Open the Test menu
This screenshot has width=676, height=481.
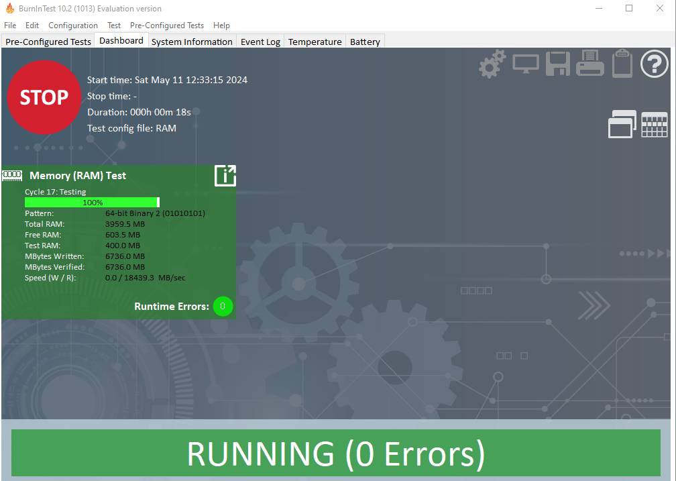click(x=114, y=25)
